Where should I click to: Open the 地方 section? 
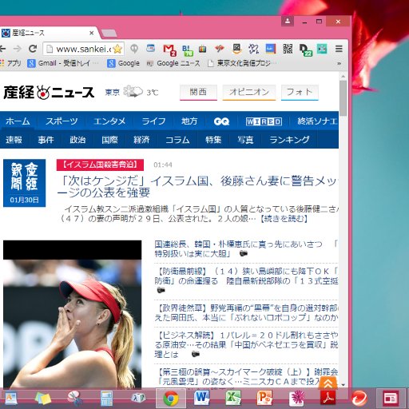(189, 121)
